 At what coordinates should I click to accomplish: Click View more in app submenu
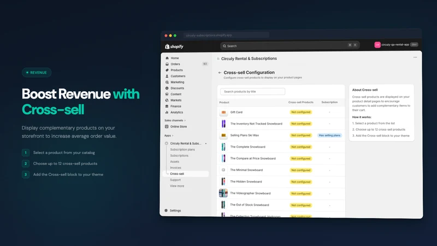pos(177,186)
